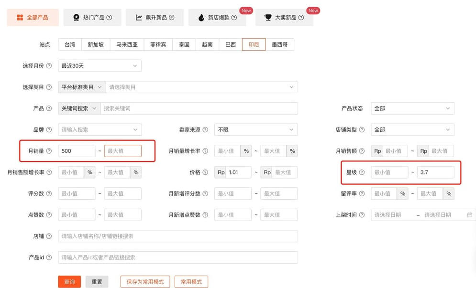Viewport: 476px width, 288px height.
Task: Click the help icon next to 热门产品
Action: [109, 18]
